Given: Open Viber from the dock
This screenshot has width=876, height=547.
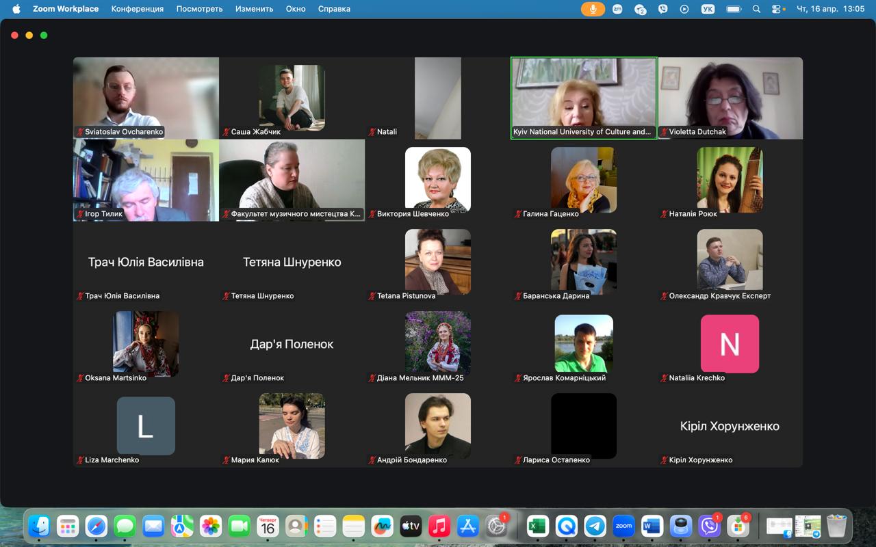Looking at the screenshot, I should click(710, 526).
